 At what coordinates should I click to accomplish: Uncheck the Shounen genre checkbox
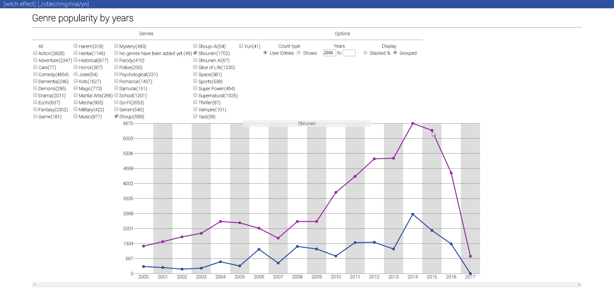click(195, 53)
